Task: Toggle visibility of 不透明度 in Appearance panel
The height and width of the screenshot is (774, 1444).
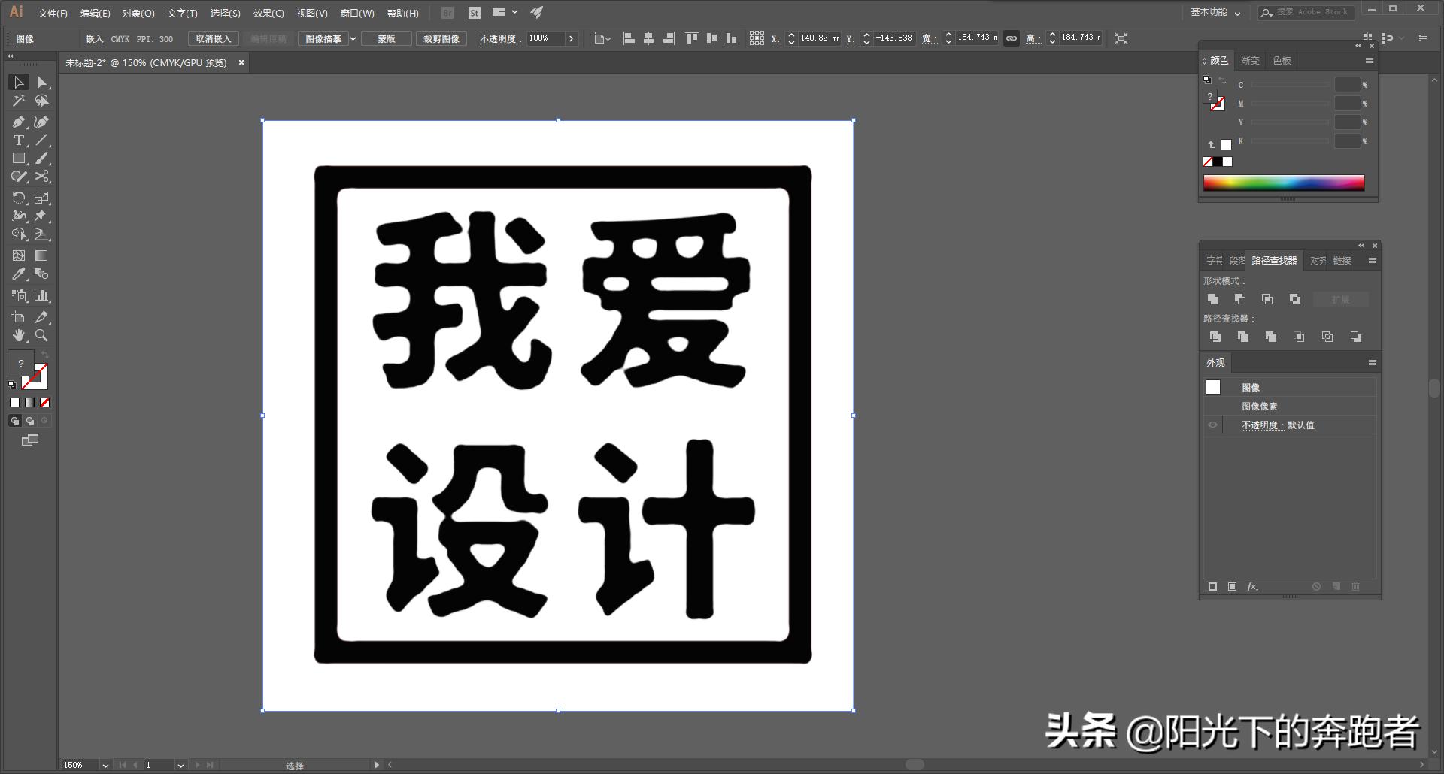Action: (1212, 425)
